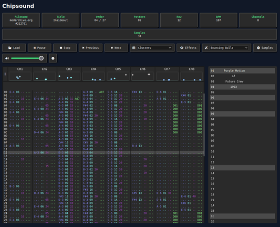Click the Samples card showing 31
The height and width of the screenshot is (227, 280).
(139, 35)
